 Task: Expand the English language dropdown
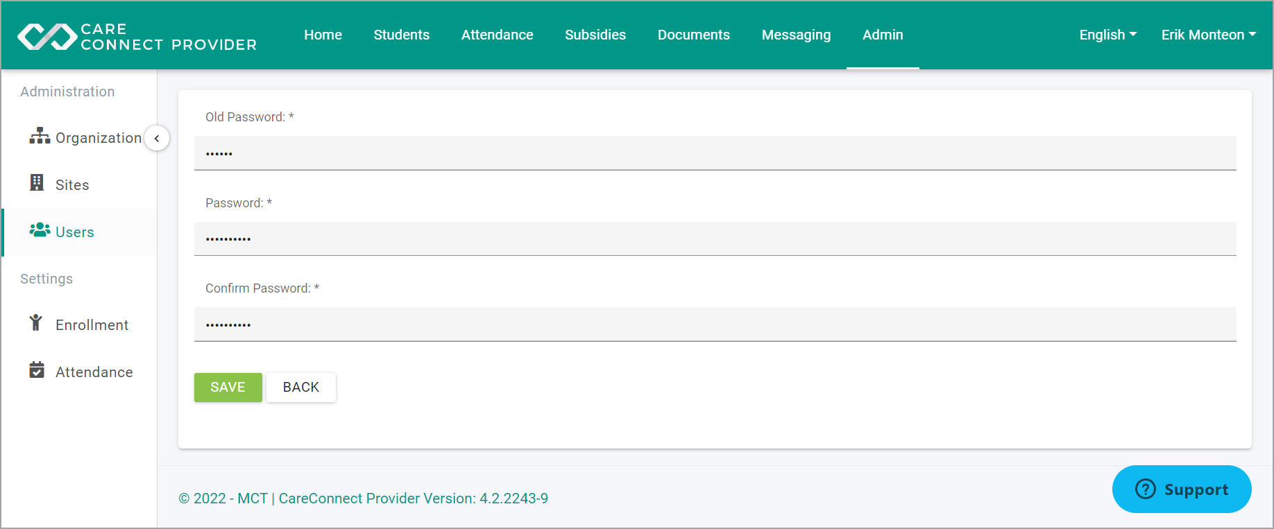(1108, 35)
